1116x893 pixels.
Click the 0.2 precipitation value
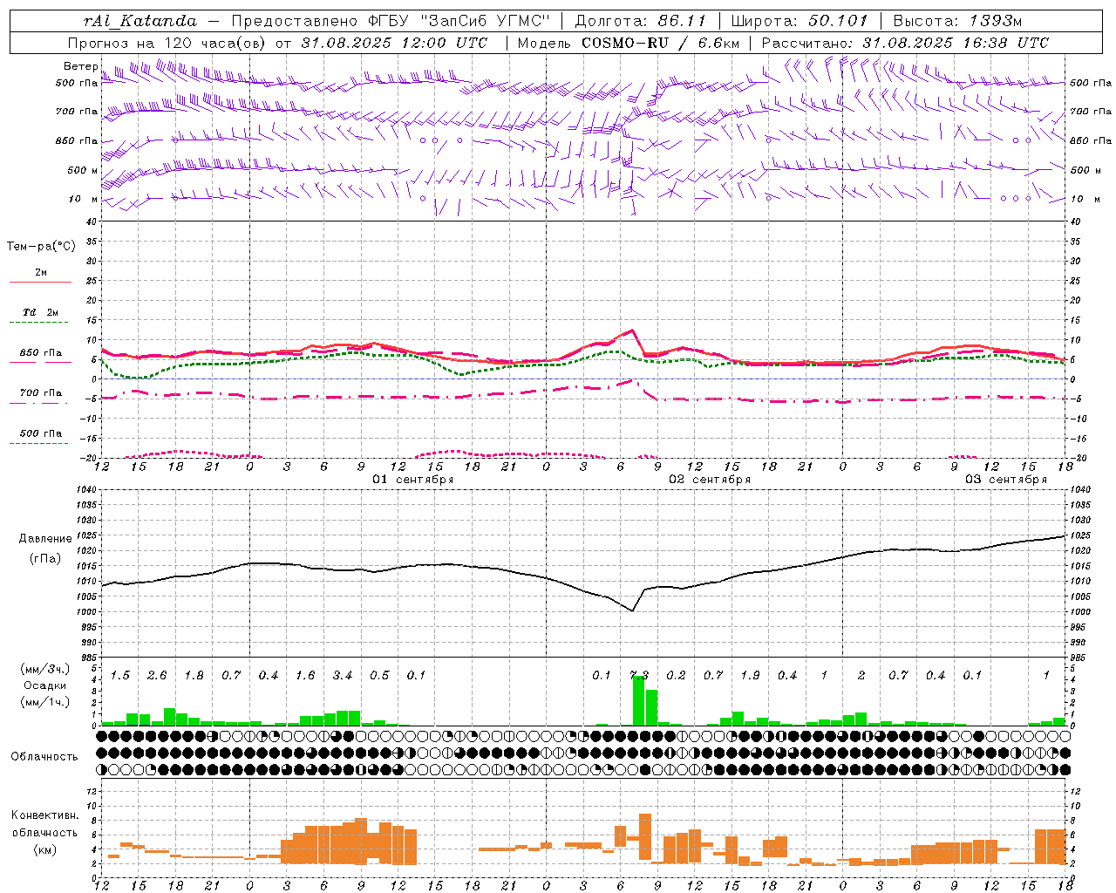pos(676,676)
